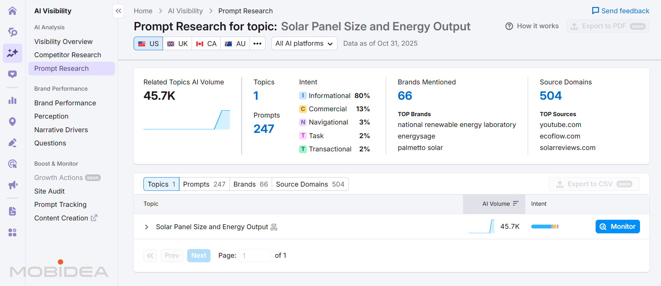Select the AU country toggle
This screenshot has height=286, width=661.
[235, 44]
